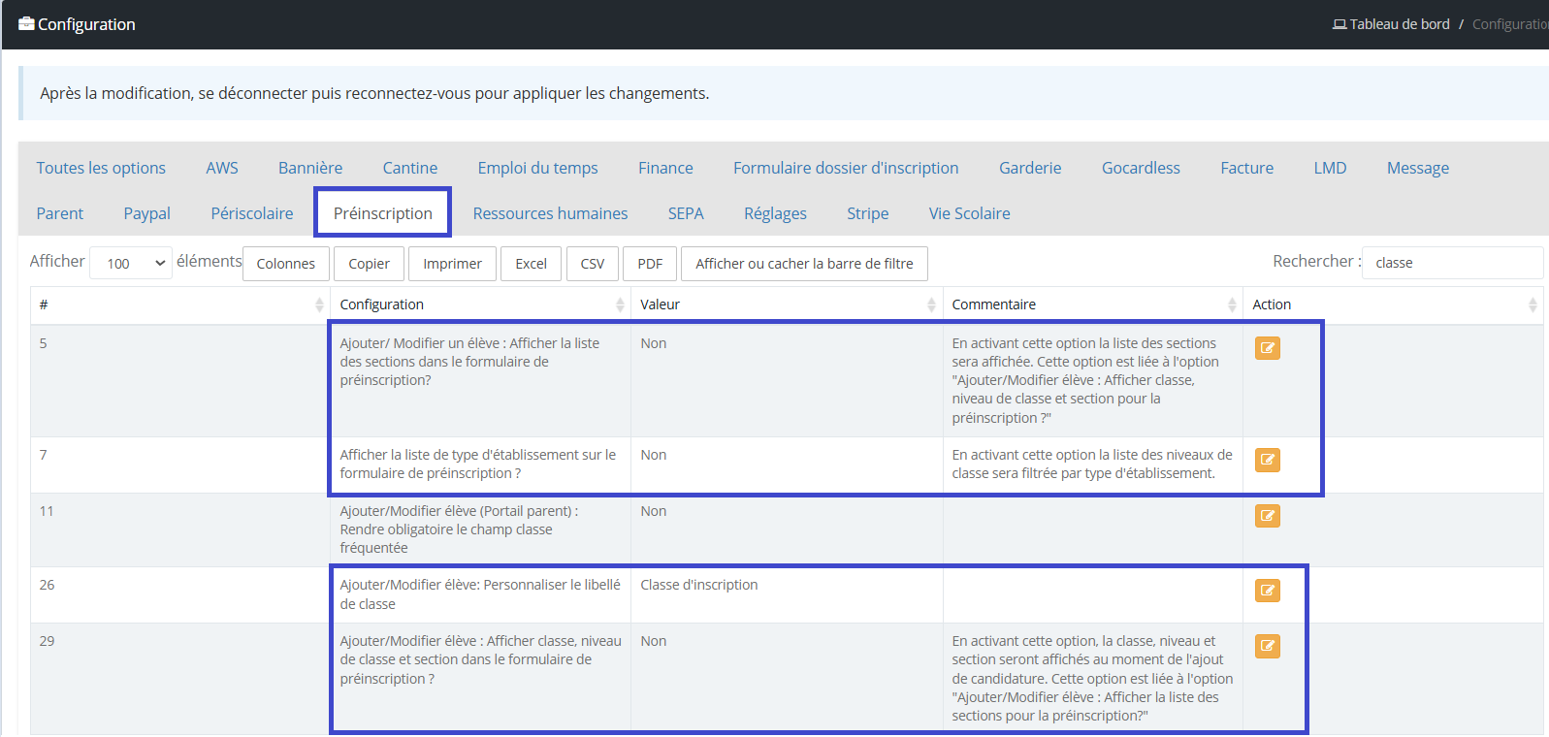The width and height of the screenshot is (1549, 737).
Task: Click the row number 11 cell
Action: 180,529
